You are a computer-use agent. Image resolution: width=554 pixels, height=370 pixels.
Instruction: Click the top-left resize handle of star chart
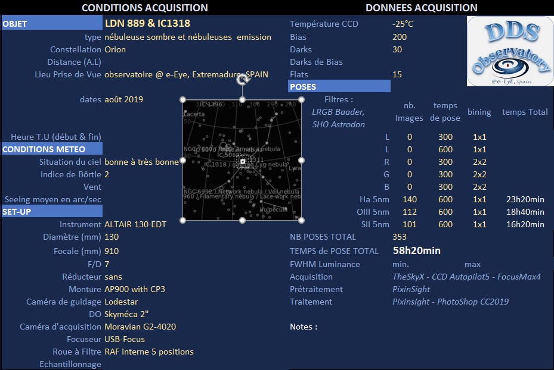182,100
